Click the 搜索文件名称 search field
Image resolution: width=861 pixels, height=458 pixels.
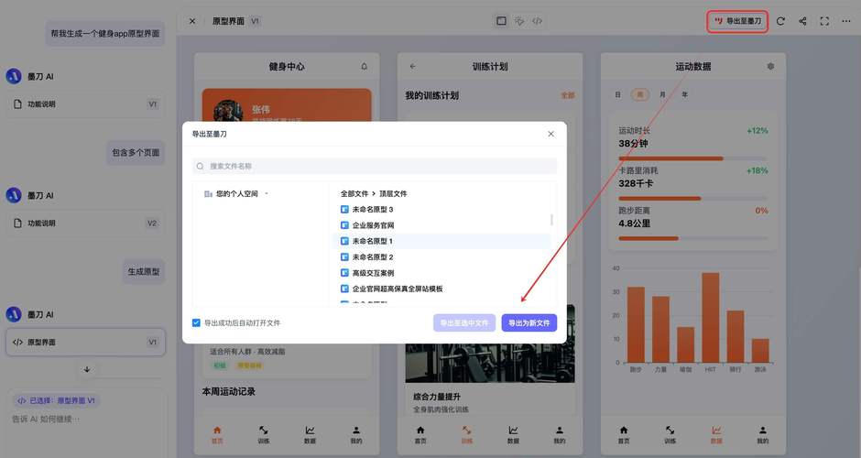(x=375, y=166)
